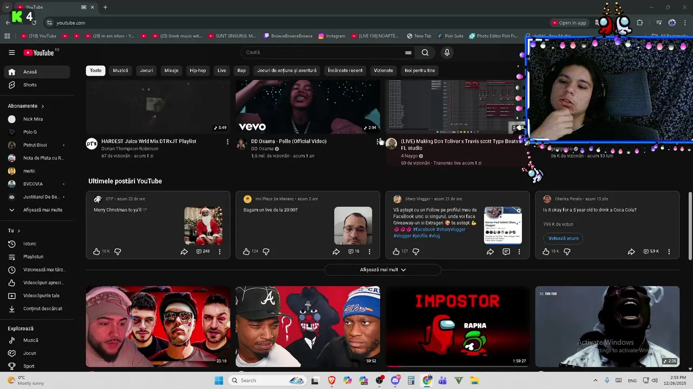The width and height of the screenshot is (693, 389).
Task: Click the Votează acum button
Action: (563, 238)
